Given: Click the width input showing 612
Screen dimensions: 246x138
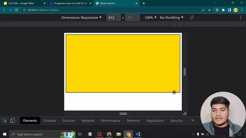Looking at the screenshot, I should 113,18.
